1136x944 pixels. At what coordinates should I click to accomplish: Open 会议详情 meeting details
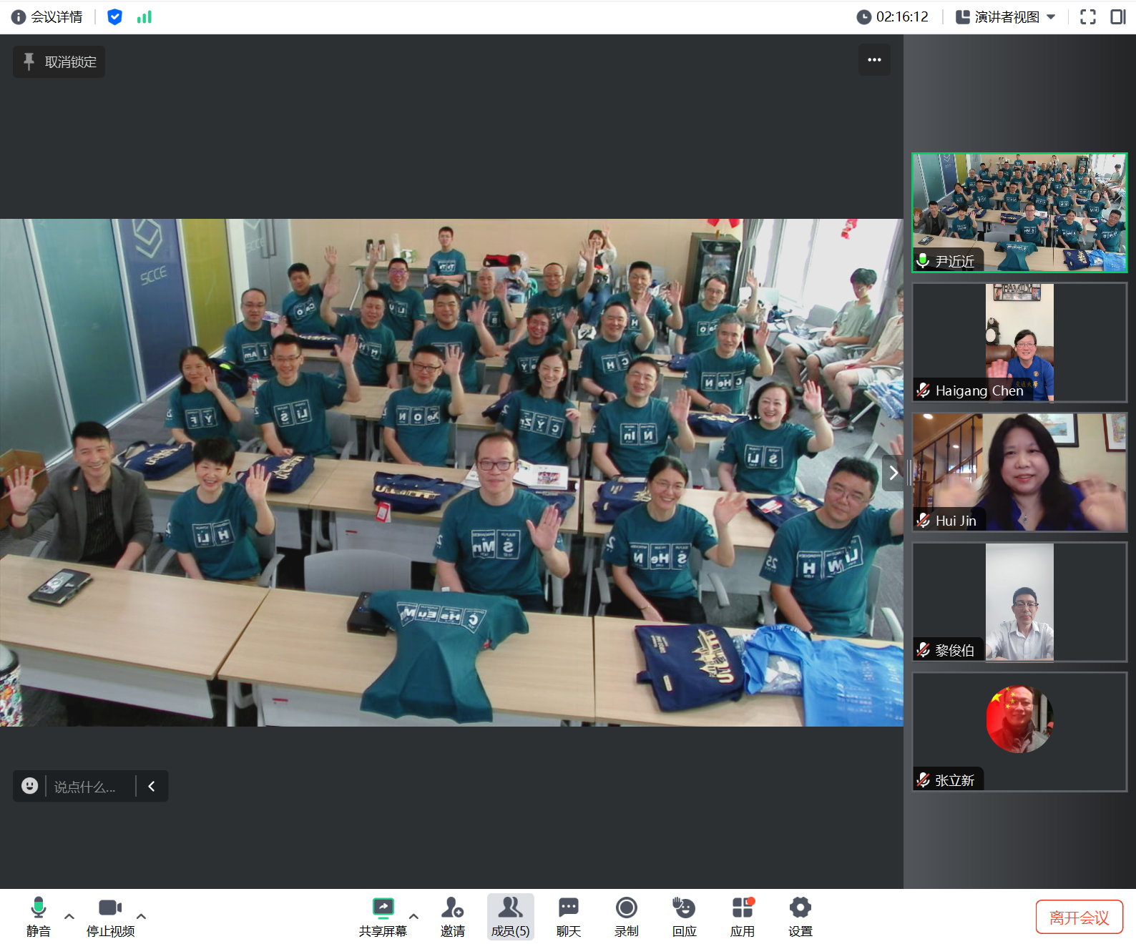(x=47, y=17)
